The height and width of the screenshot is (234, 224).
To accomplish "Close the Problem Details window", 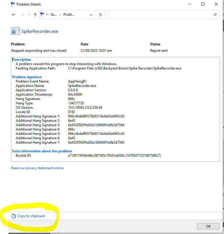I will (x=216, y=4).
